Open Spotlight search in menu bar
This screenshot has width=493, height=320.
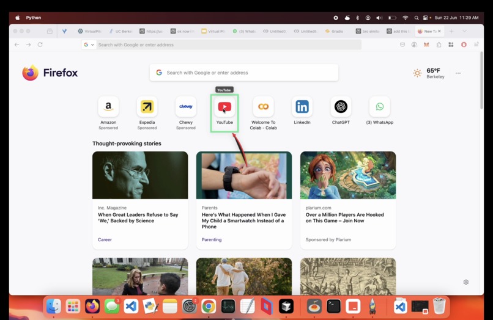[417, 18]
